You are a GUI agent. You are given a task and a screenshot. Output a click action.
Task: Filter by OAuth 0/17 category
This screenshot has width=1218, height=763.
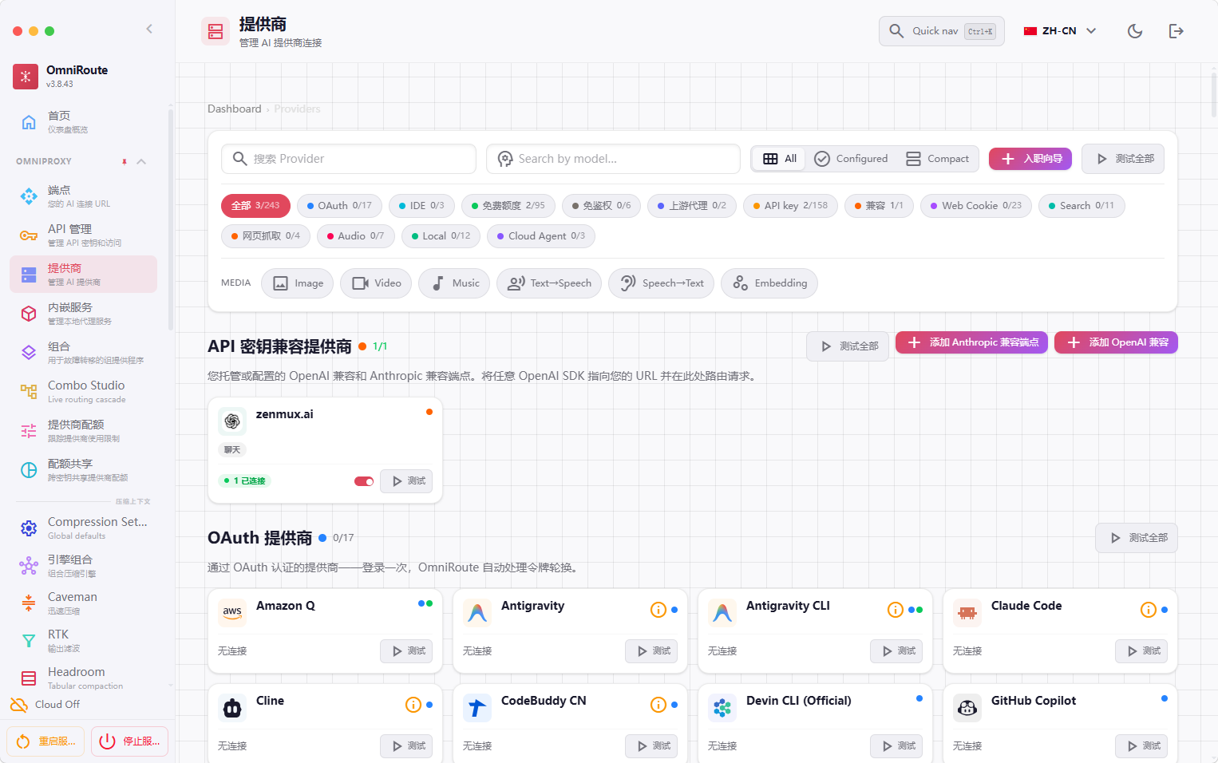click(x=339, y=206)
